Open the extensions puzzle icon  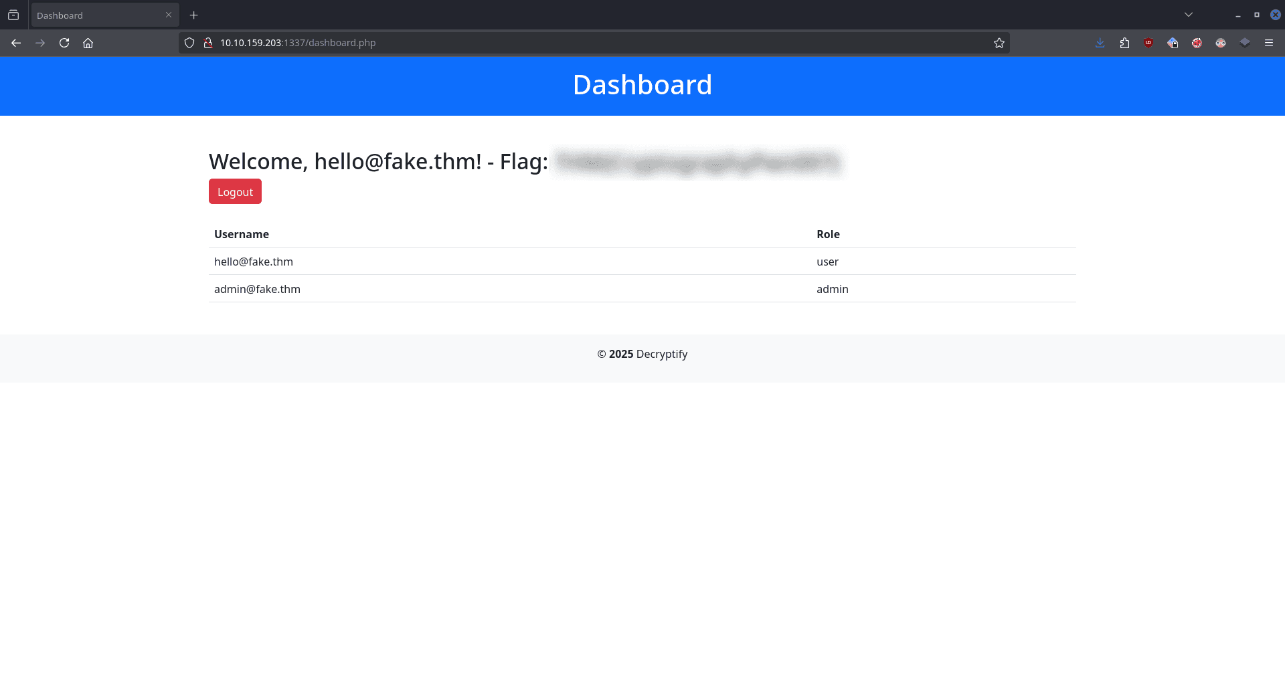1124,43
